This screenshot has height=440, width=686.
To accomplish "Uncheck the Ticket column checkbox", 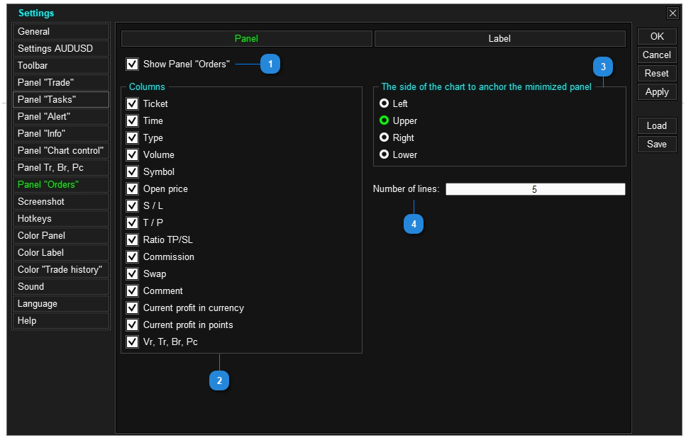I will pos(132,104).
